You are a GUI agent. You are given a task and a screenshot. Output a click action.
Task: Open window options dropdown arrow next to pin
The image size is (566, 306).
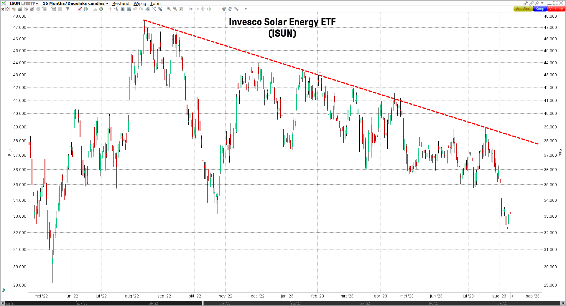pos(542,3)
